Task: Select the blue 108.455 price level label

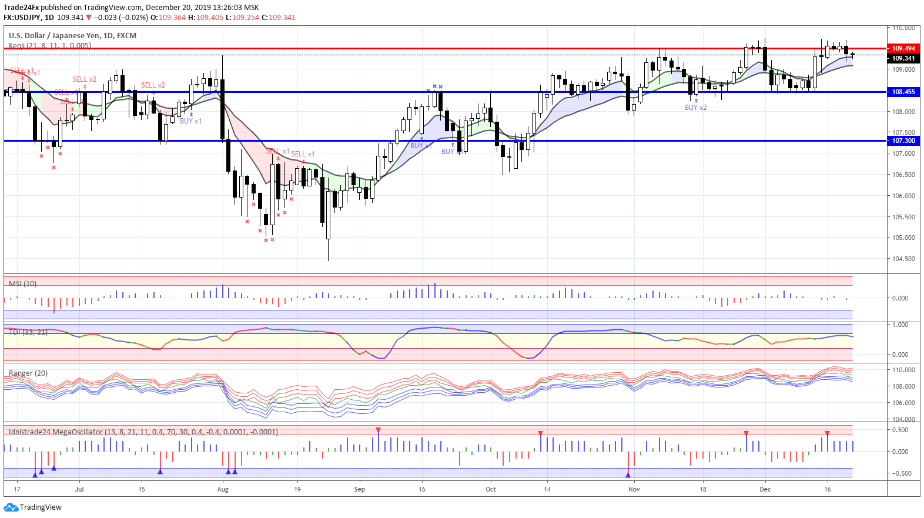Action: (x=903, y=92)
